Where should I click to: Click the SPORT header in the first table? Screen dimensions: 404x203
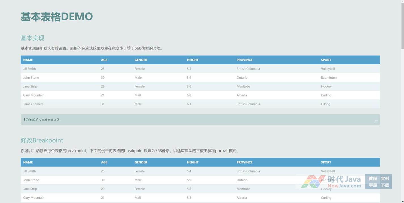326,60
